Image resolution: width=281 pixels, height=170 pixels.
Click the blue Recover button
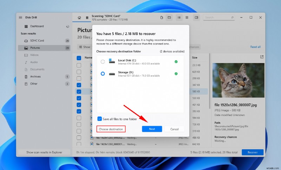click(x=253, y=152)
